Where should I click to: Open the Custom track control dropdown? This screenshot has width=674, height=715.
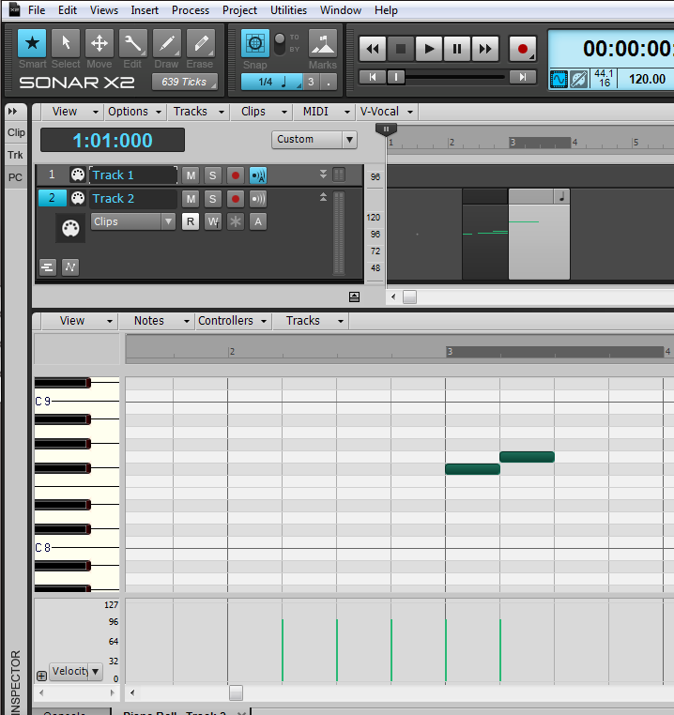coord(314,139)
